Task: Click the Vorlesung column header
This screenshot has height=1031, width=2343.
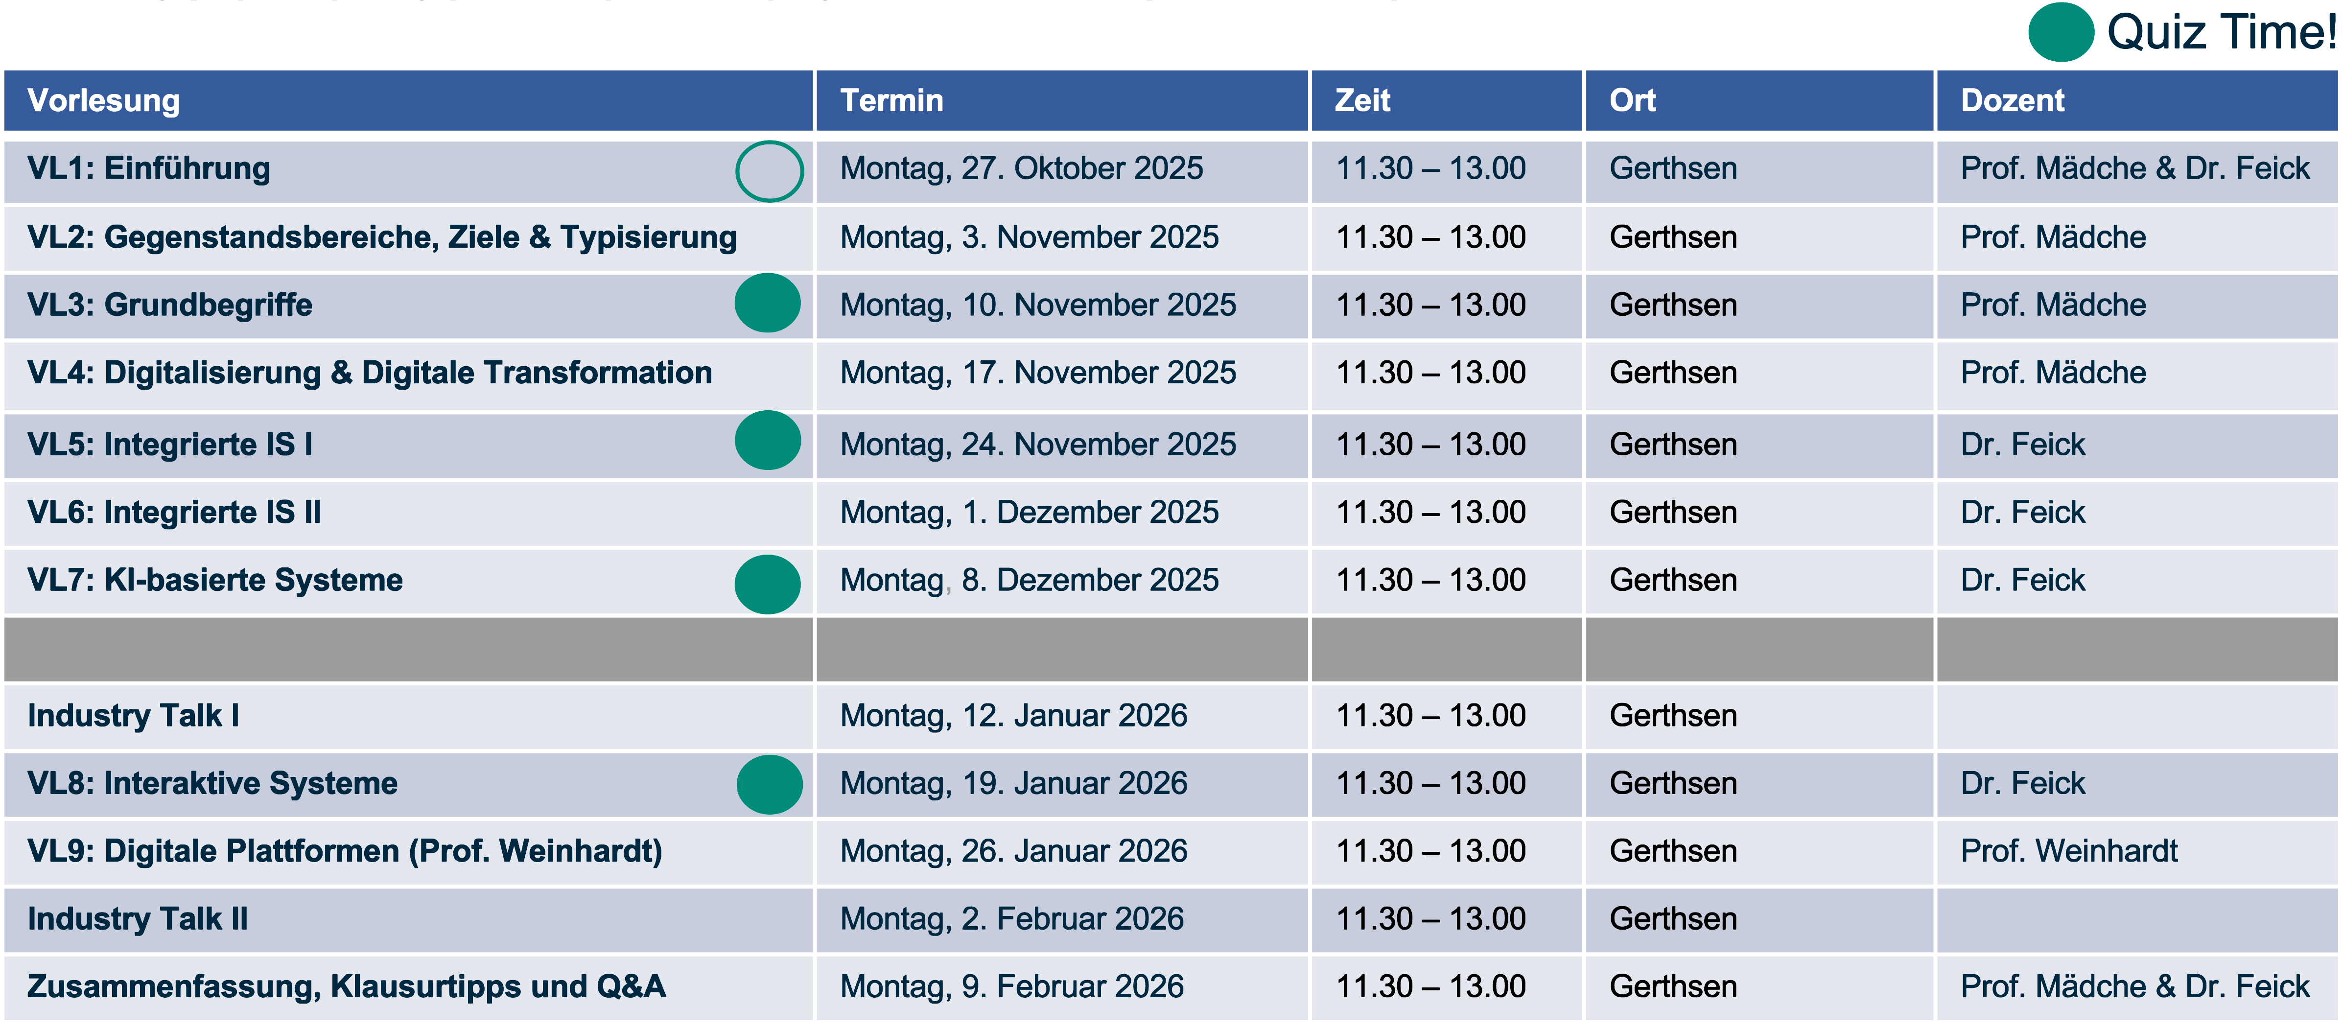Action: 104,101
